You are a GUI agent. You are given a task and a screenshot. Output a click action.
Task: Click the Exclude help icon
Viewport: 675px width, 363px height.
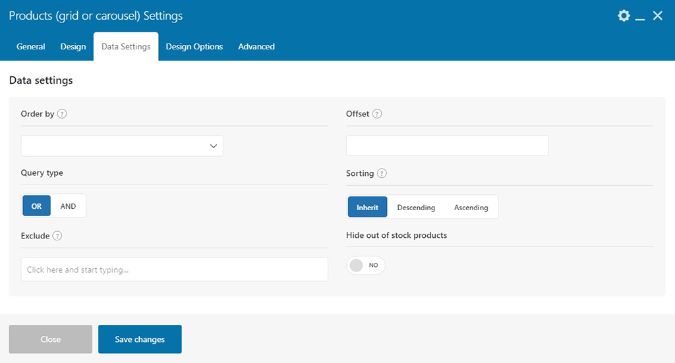(57, 236)
